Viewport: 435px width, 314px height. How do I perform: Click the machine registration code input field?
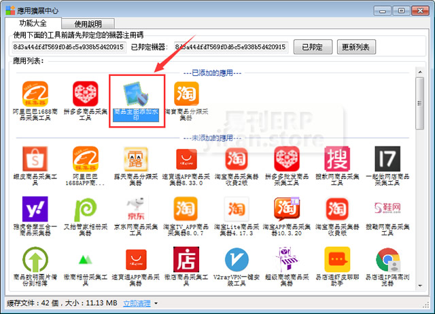tap(68, 47)
